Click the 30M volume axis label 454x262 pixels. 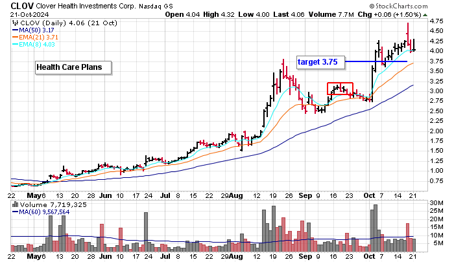click(436, 203)
